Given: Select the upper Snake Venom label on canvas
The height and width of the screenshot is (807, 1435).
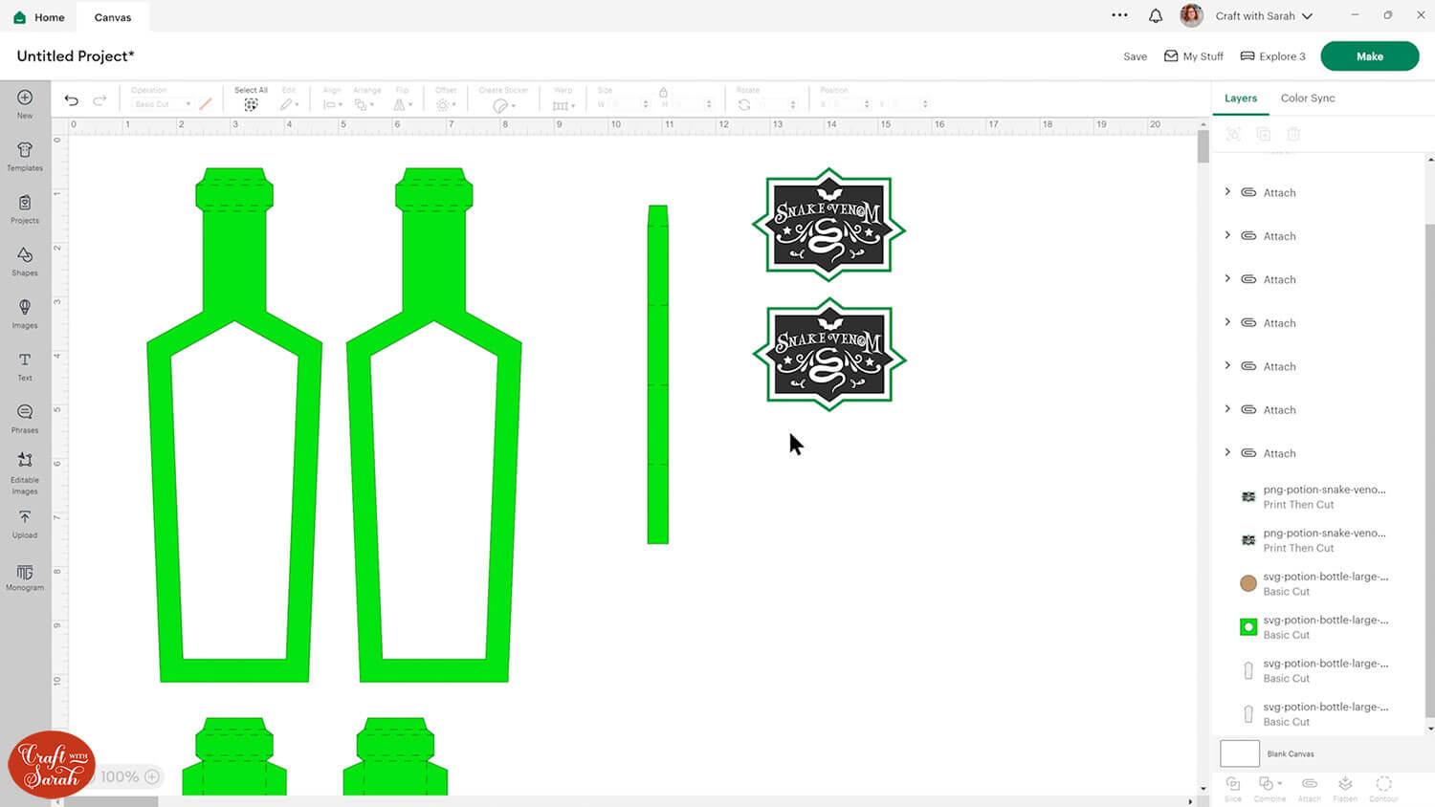Looking at the screenshot, I should 828,226.
